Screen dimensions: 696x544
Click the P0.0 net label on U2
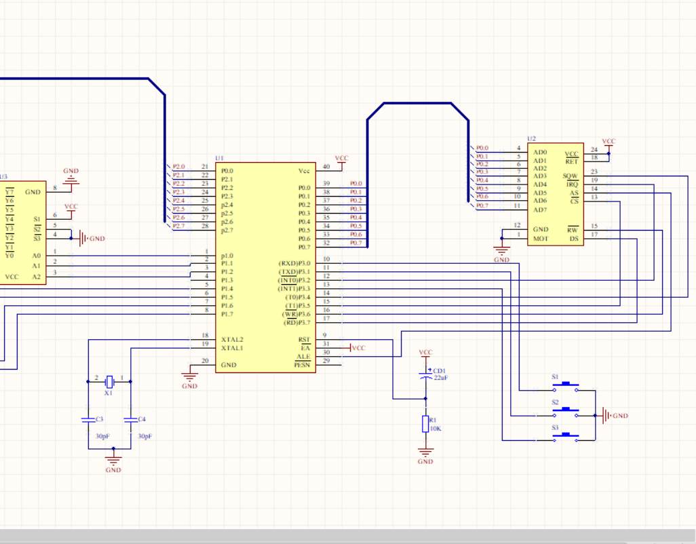[482, 147]
